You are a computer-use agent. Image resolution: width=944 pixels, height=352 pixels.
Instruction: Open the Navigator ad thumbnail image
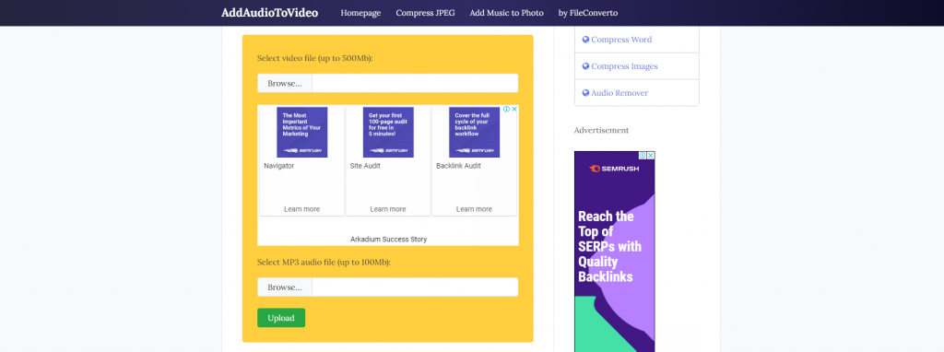click(x=302, y=133)
